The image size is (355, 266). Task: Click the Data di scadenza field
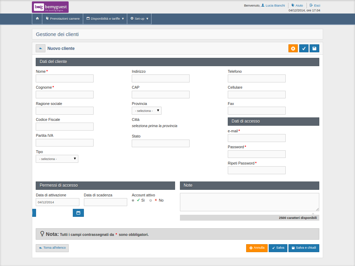[105, 202]
